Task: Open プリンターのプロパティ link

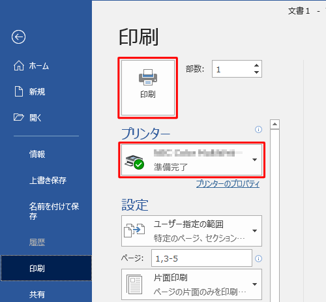Action: 228,184
